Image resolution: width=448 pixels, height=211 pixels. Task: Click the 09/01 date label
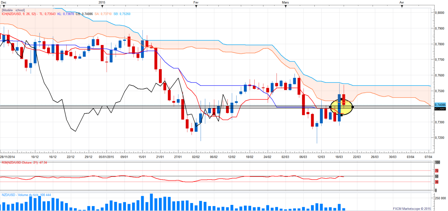124,157
